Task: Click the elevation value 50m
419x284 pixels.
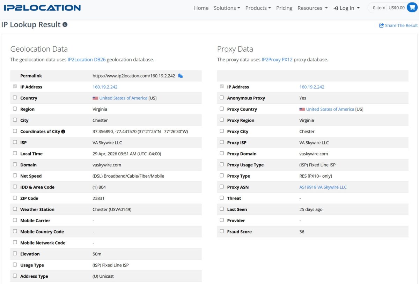Action: pyautogui.click(x=97, y=254)
